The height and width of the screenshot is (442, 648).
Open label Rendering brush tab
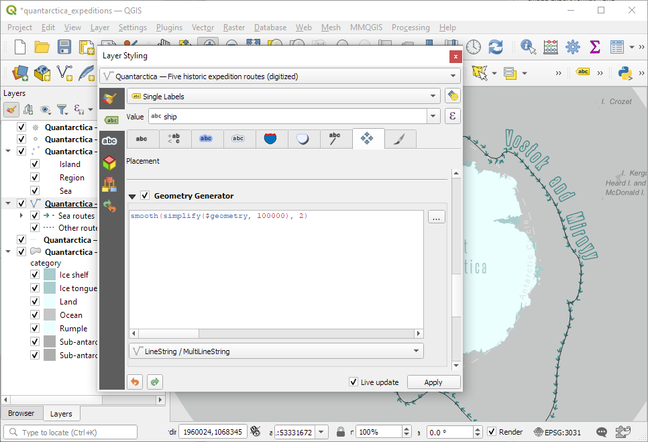click(x=399, y=139)
